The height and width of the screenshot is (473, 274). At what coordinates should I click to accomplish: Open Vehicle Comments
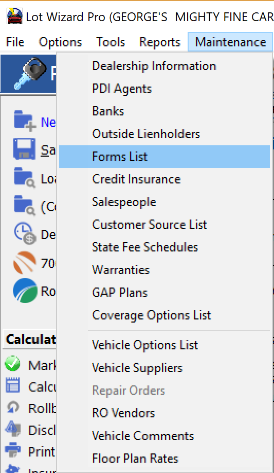point(165,435)
